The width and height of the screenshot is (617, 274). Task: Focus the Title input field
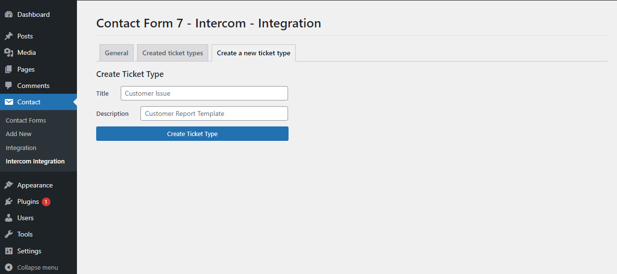pyautogui.click(x=204, y=93)
